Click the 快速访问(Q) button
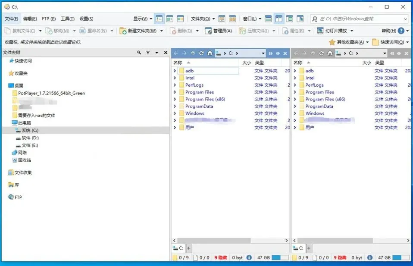Viewport: 413px width, 266px height. [388, 42]
